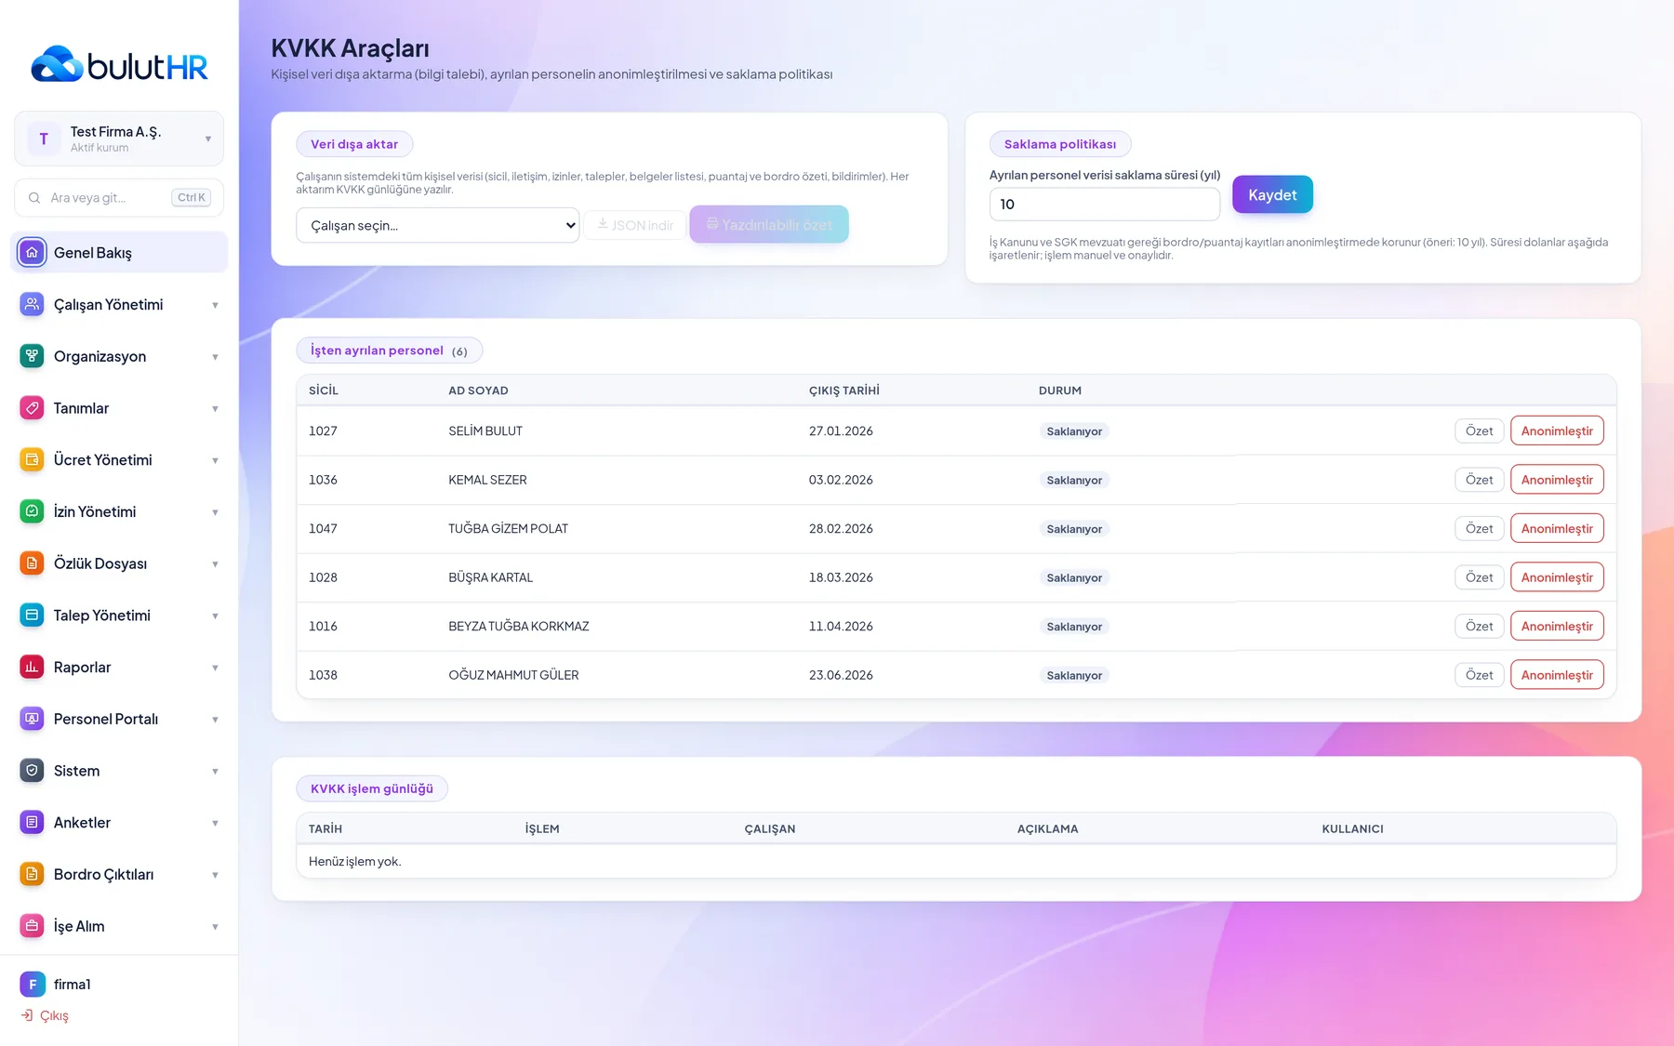1674x1046 pixels.
Task: Open Özet for BÜŞRA KARTAL
Action: click(1479, 577)
